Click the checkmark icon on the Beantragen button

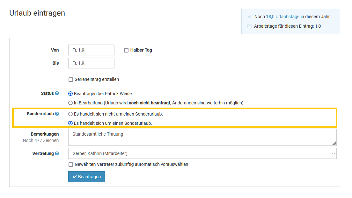(x=75, y=177)
